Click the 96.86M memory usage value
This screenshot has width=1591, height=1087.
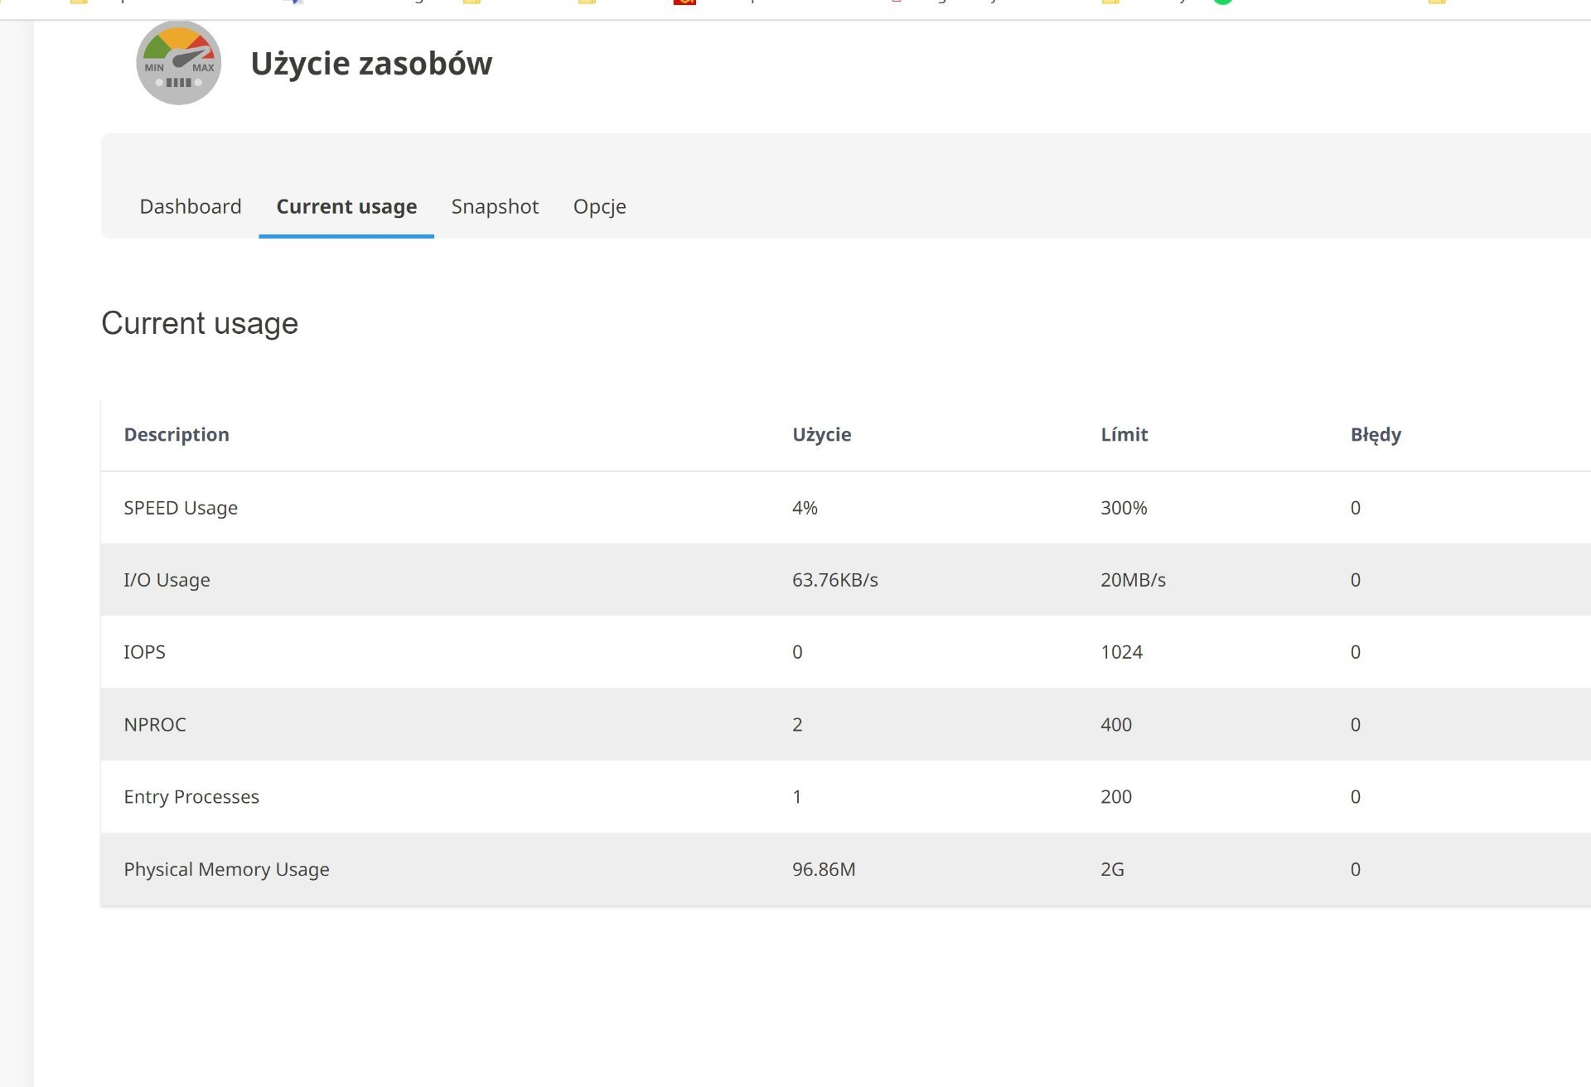[824, 870]
